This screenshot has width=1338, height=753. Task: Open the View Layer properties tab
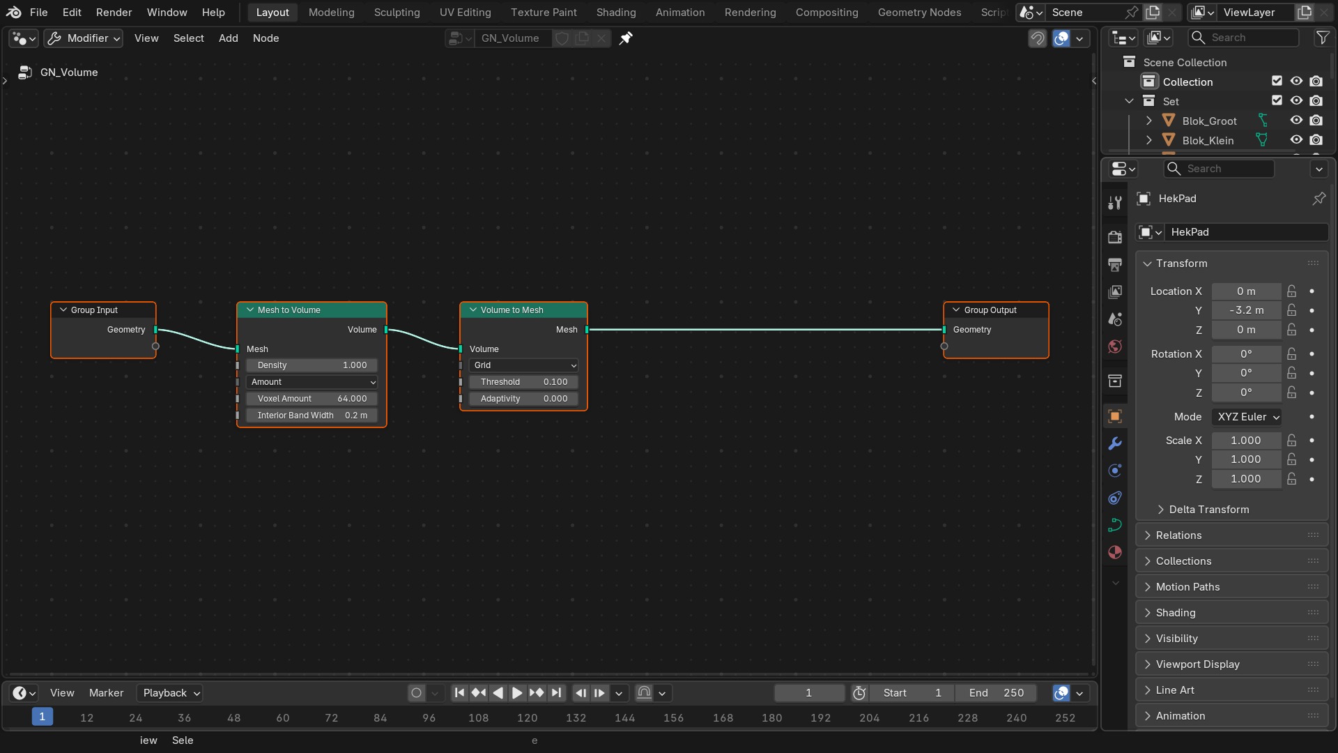tap(1115, 291)
